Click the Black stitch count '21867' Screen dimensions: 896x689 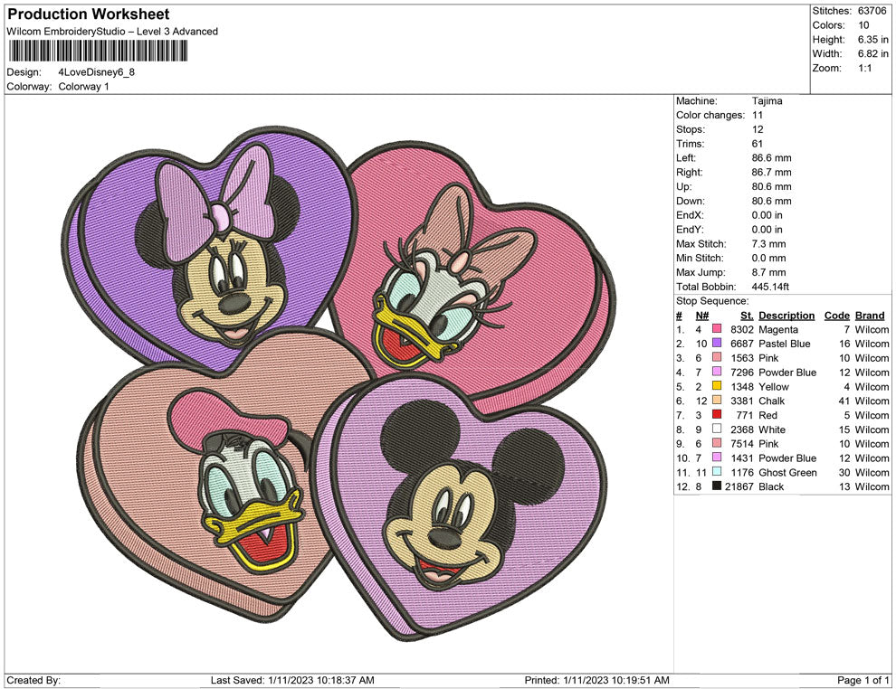(x=739, y=486)
